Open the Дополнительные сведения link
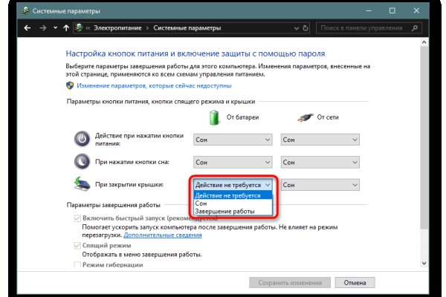446x297 pixels. pyautogui.click(x=169, y=235)
